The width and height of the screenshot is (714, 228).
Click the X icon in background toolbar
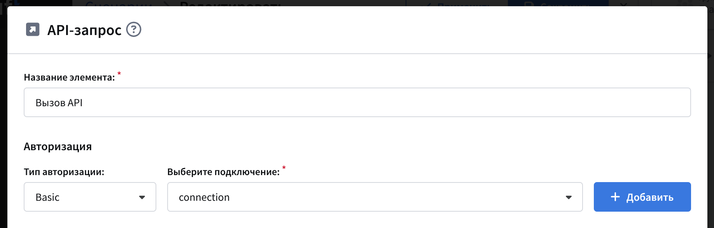point(623,4)
